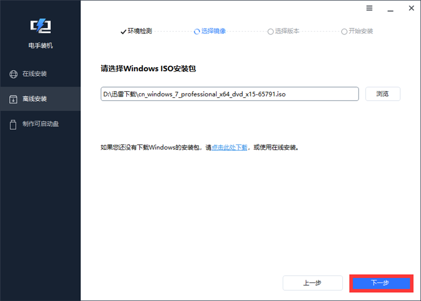421x301 pixels.
Task: Open the hamburger menu icon
Action: pyautogui.click(x=370, y=8)
